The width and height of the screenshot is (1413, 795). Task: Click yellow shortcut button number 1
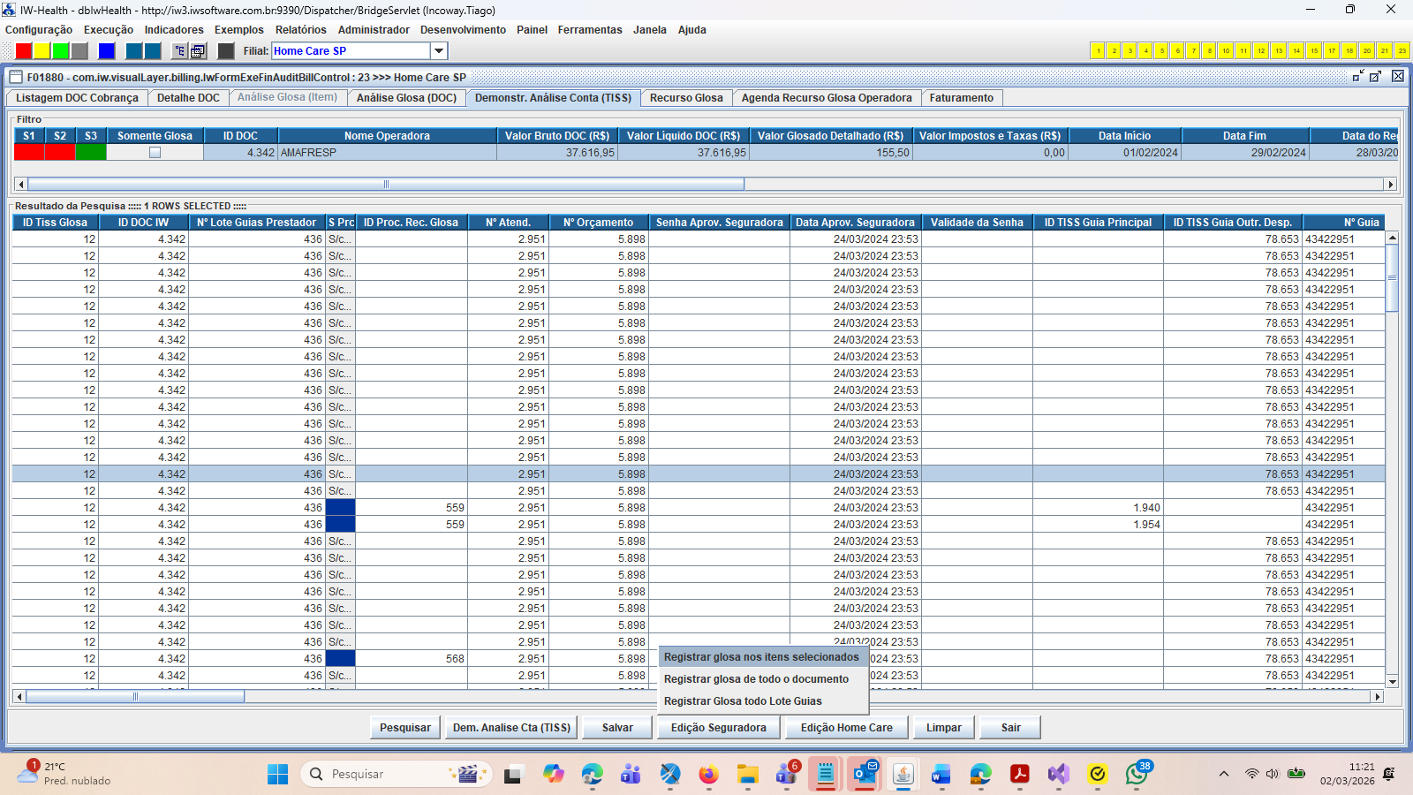[x=1098, y=51]
